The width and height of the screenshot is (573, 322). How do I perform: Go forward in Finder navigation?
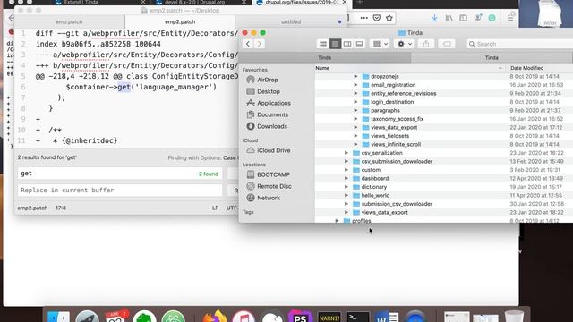(x=259, y=44)
